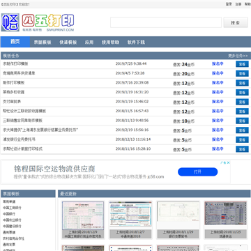This screenshot has width=251, height=251.
Task: Open the 奇瑞商用车供货清单 task title
Action: point(19,73)
